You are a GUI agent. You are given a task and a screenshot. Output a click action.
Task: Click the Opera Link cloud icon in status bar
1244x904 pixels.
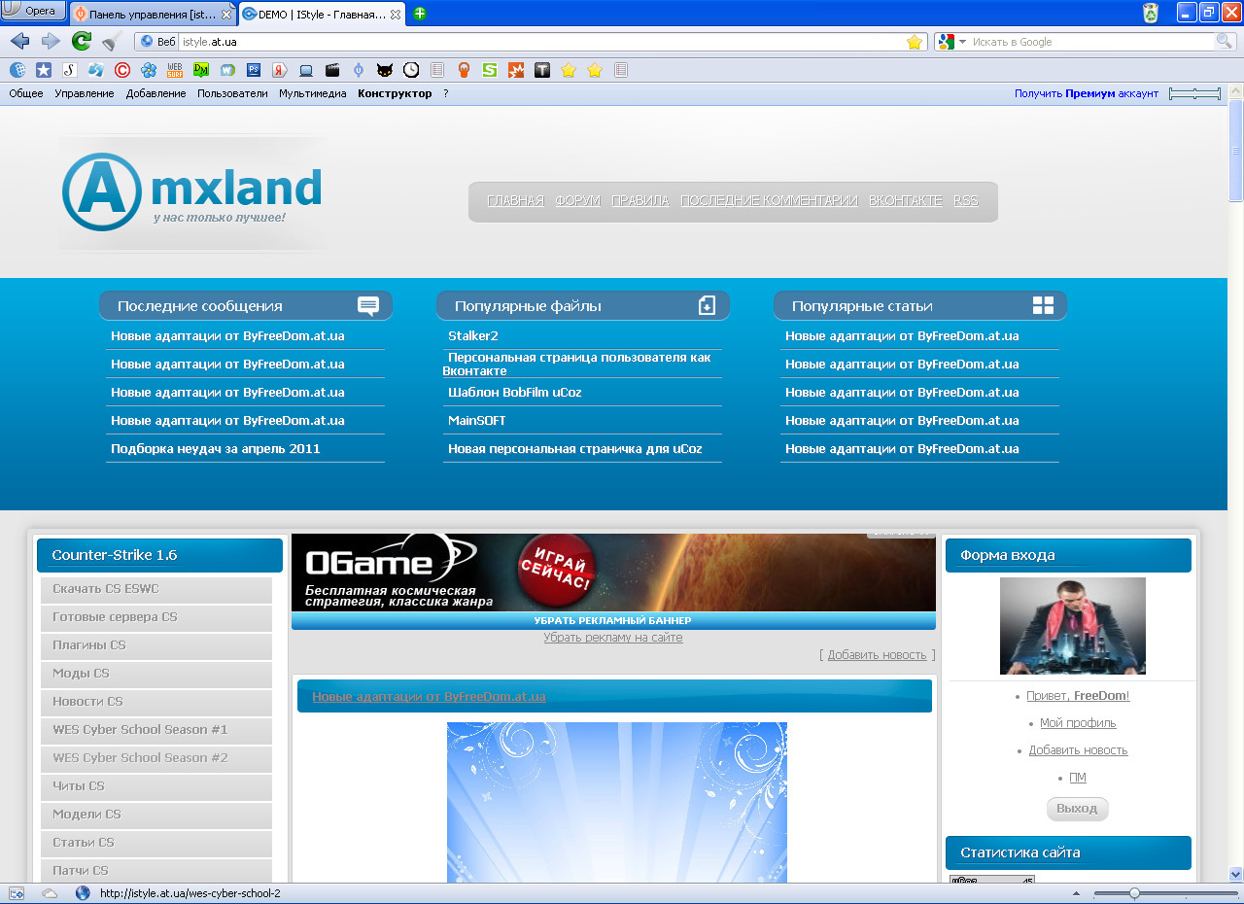tap(50, 892)
